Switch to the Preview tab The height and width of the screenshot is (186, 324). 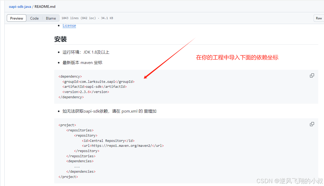(x=17, y=18)
